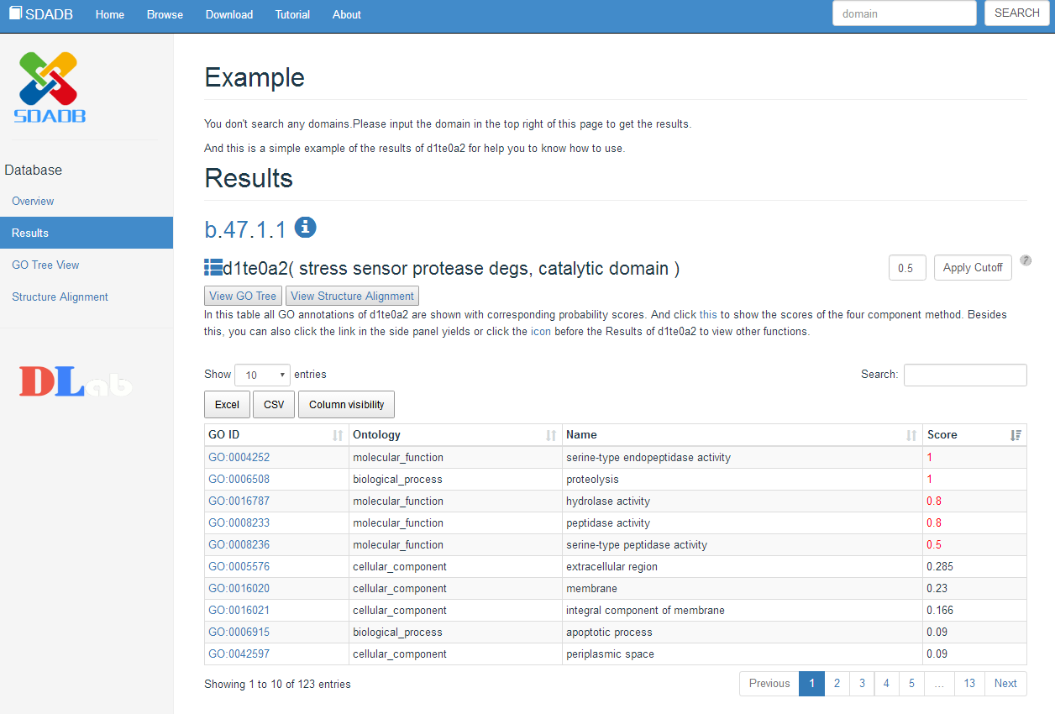Open Browse in the top navigation

tap(165, 15)
